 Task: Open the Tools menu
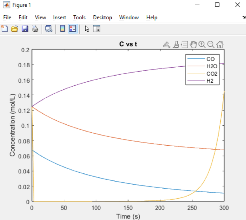pos(79,18)
